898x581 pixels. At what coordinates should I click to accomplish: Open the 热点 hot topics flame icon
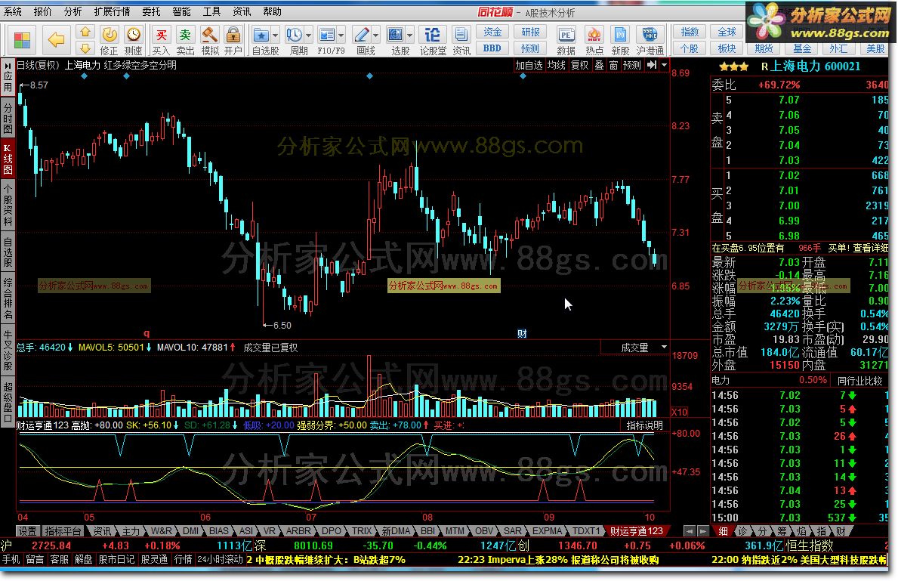(594, 41)
